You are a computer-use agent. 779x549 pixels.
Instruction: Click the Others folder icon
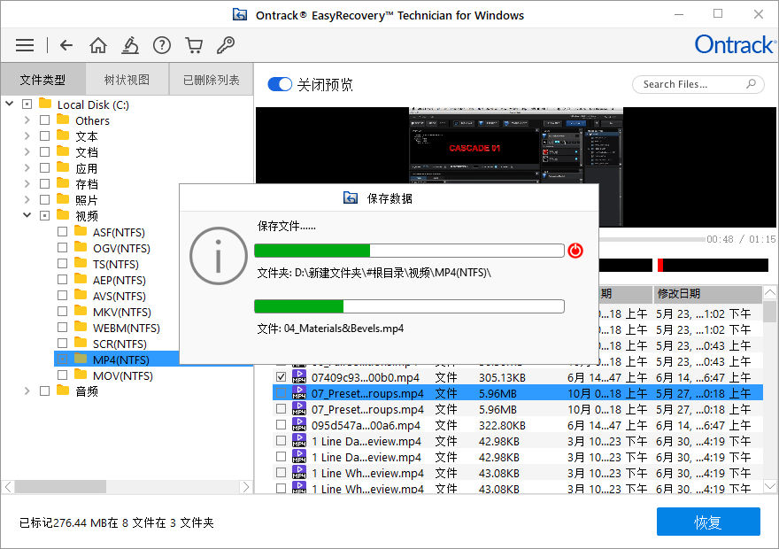point(63,120)
